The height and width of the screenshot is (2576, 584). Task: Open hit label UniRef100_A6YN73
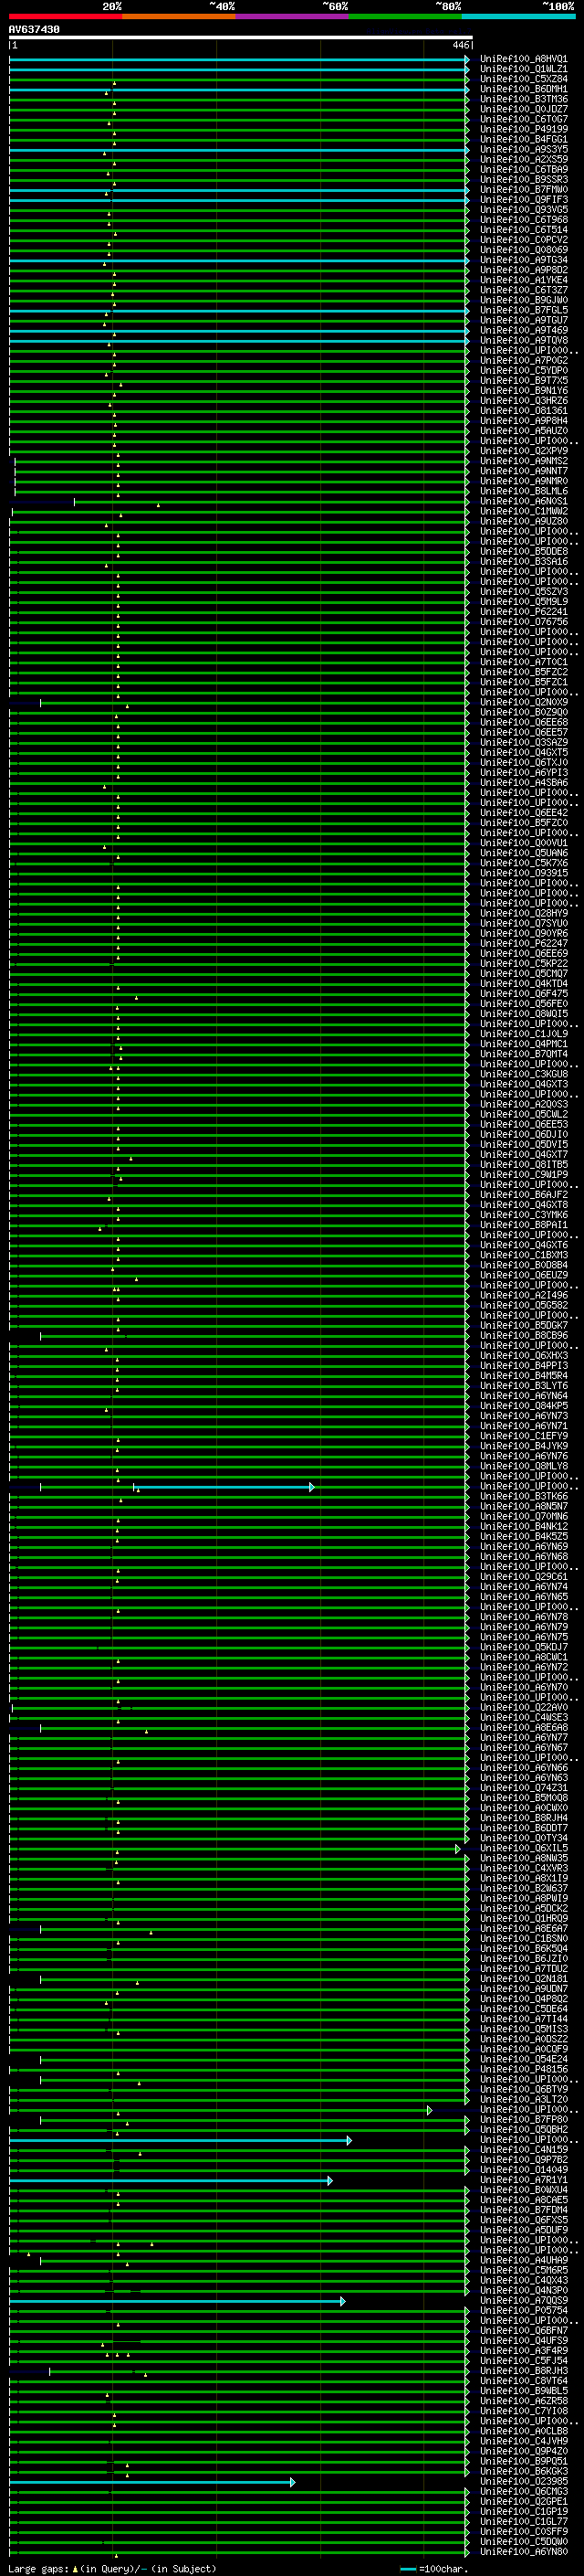tap(523, 1416)
